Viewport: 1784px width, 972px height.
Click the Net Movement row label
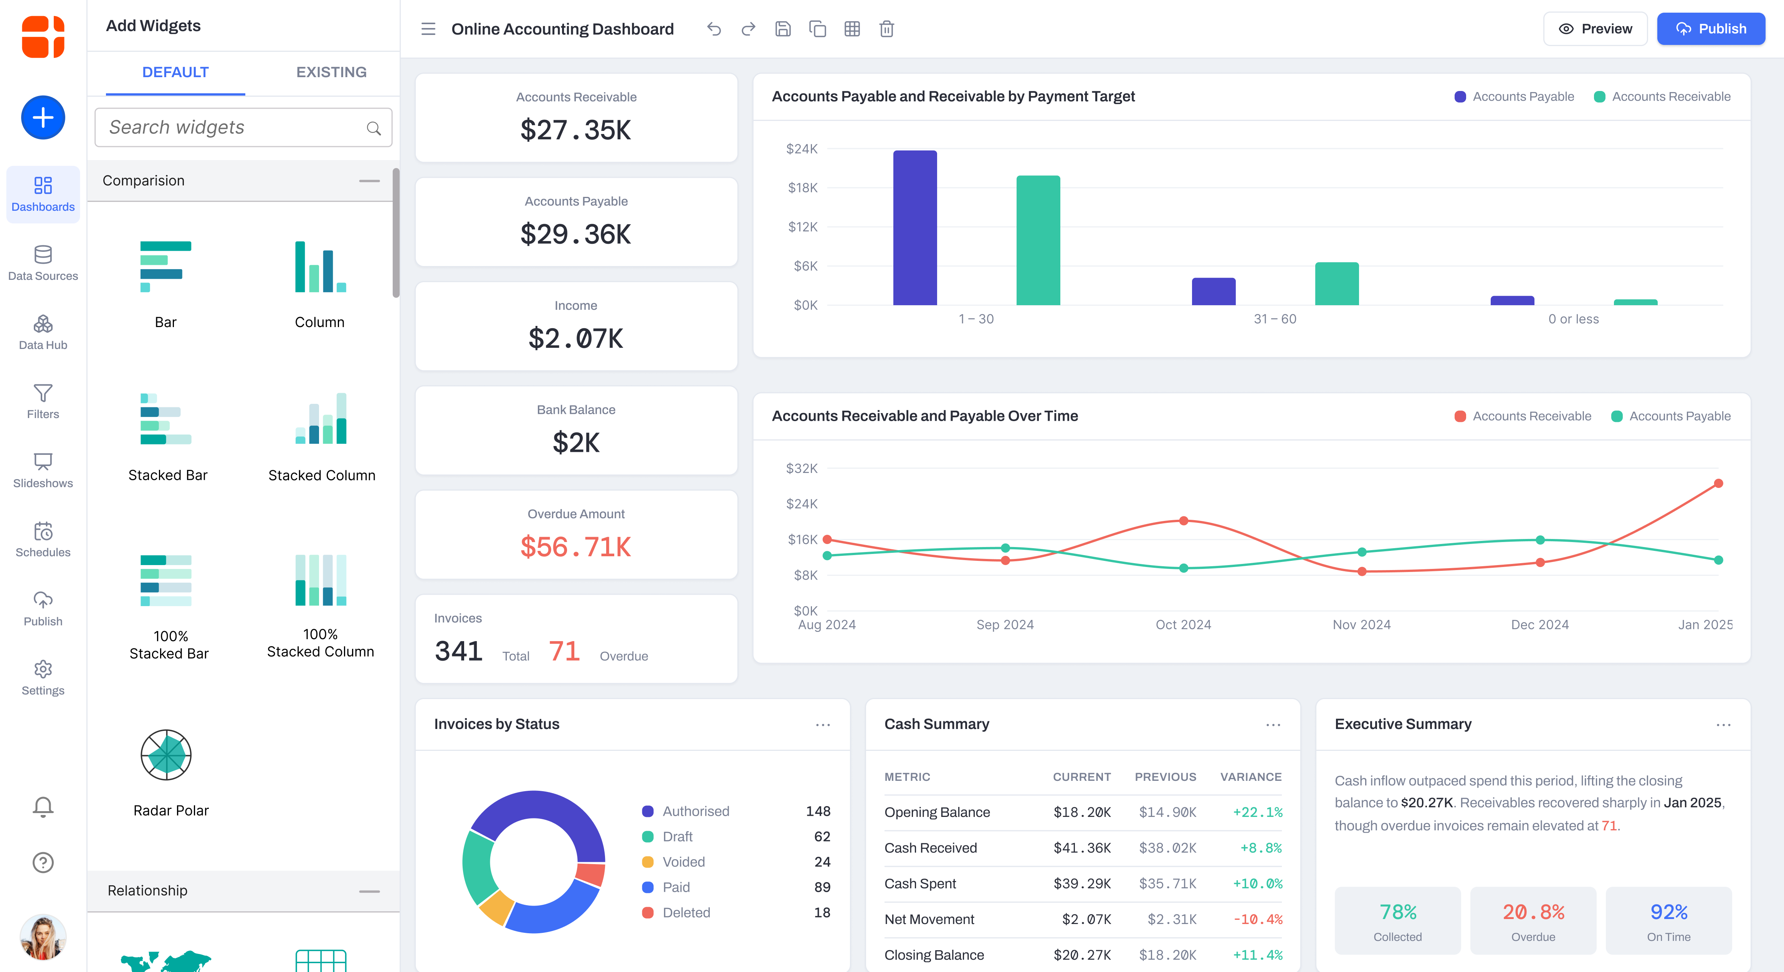click(929, 919)
